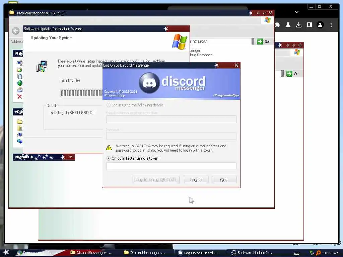
Task: Click the browser labs flask icon
Action: pos(288,25)
